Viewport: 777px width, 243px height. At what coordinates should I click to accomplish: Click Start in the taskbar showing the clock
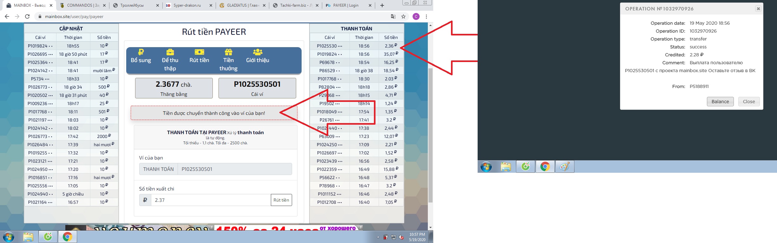point(9,237)
